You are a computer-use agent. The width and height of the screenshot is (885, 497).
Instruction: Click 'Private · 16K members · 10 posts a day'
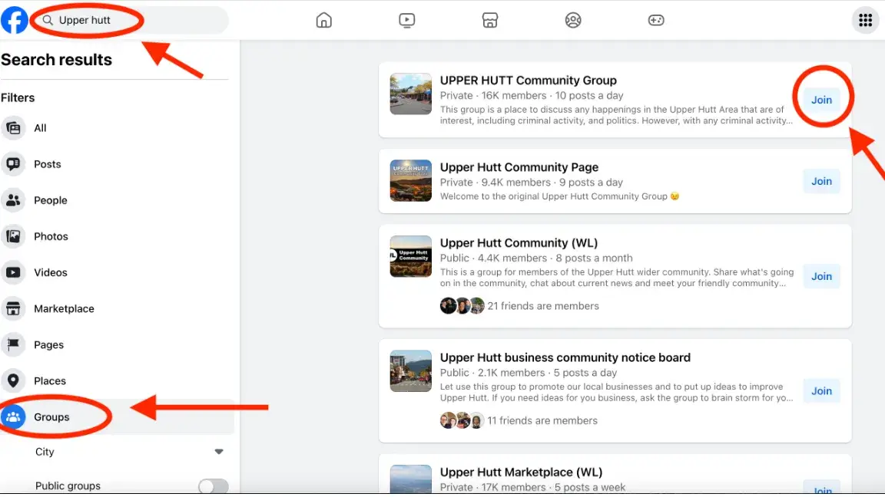pos(532,95)
